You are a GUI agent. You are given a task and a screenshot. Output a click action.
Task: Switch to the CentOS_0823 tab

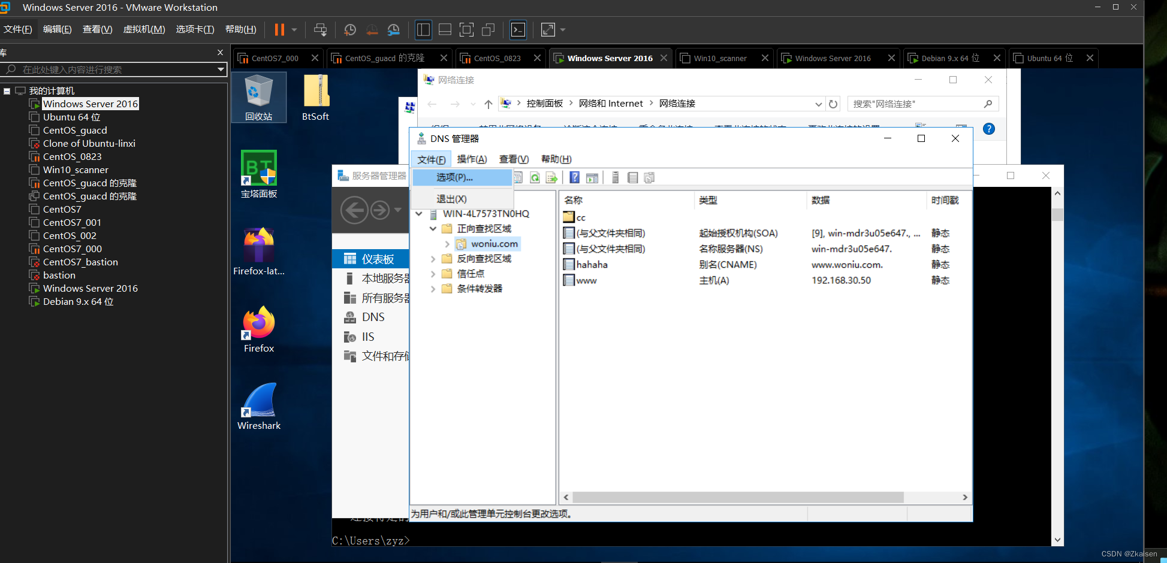coord(497,58)
